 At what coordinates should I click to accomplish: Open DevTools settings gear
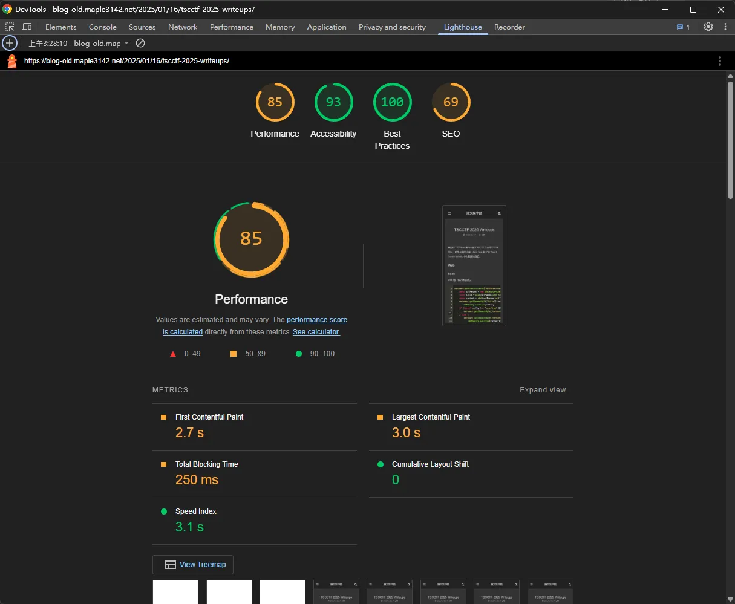tap(708, 27)
